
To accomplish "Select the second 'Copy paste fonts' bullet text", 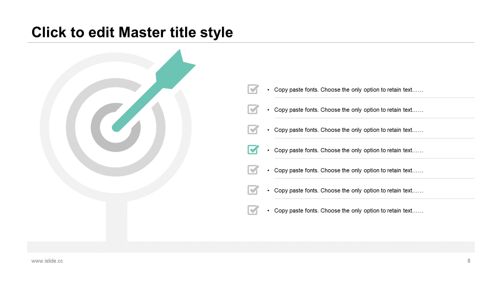I will tap(349, 110).
